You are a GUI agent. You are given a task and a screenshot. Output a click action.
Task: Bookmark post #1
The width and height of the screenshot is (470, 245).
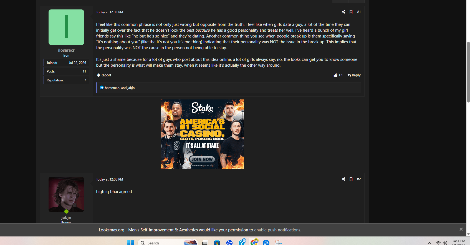[x=351, y=12]
